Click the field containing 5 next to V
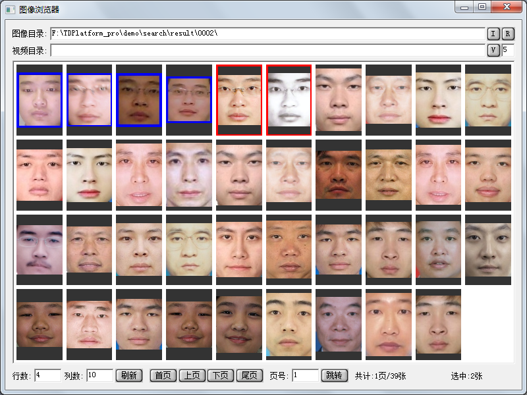This screenshot has height=395, width=527. pos(507,51)
